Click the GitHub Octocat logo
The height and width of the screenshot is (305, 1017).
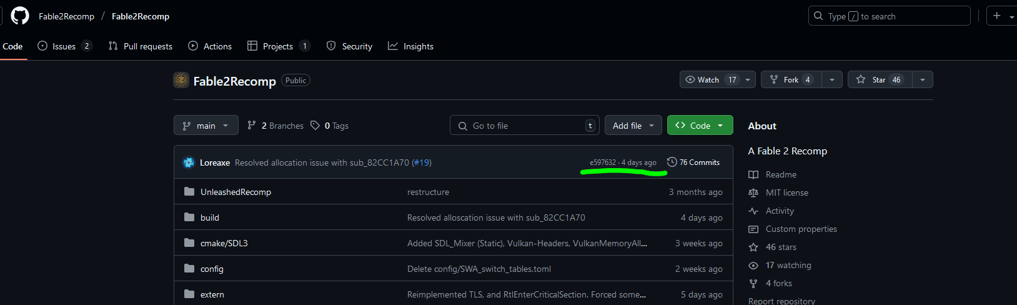point(20,16)
